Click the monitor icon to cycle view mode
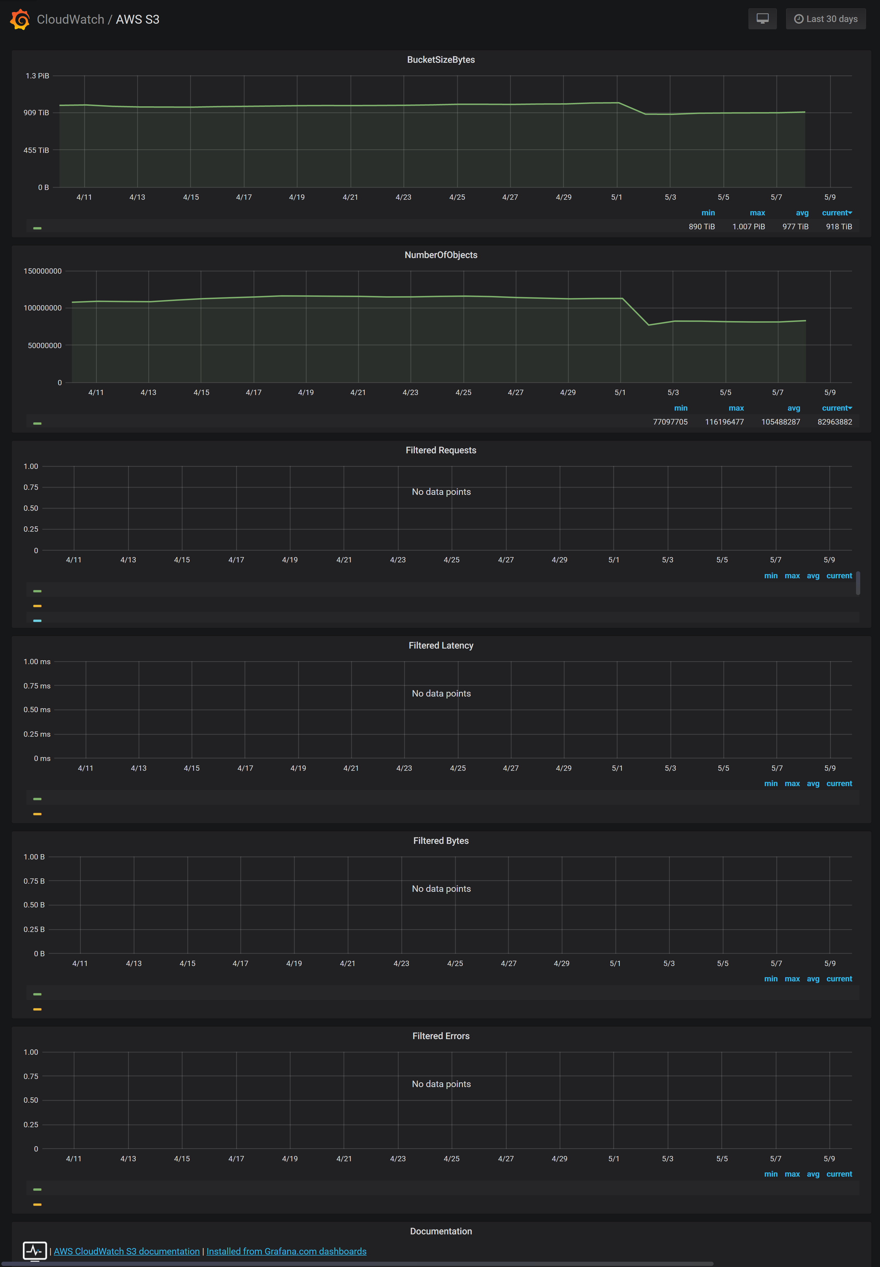The image size is (880, 1267). (762, 19)
